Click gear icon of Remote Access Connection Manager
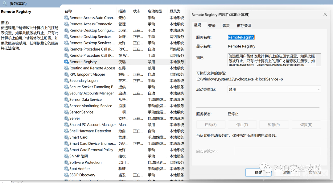333x183 pixels. tap(66, 24)
